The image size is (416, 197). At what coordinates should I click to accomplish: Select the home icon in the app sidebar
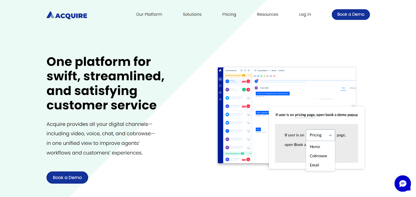pyautogui.click(x=220, y=79)
